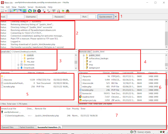This screenshot has width=168, height=134.
Task: Expand the Documents tree node
Action: [x=18, y=65]
